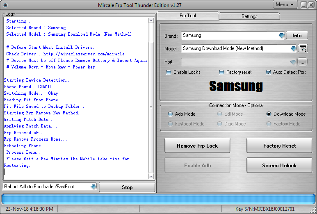Image resolution: width=317 pixels, height=214 pixels.
Task: Click the Enable Adb button
Action: 197,165
